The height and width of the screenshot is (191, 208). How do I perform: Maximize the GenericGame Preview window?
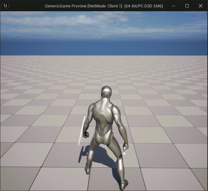point(187,6)
